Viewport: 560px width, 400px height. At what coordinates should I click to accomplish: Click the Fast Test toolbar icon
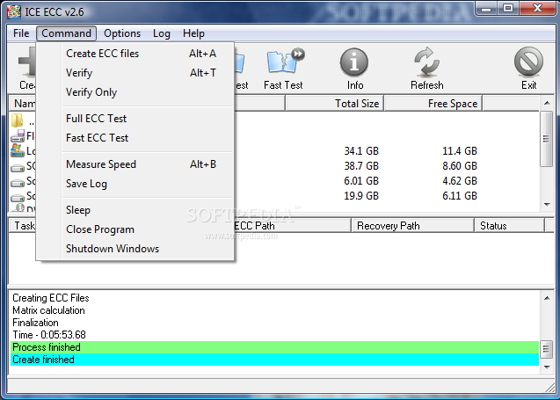(x=286, y=62)
